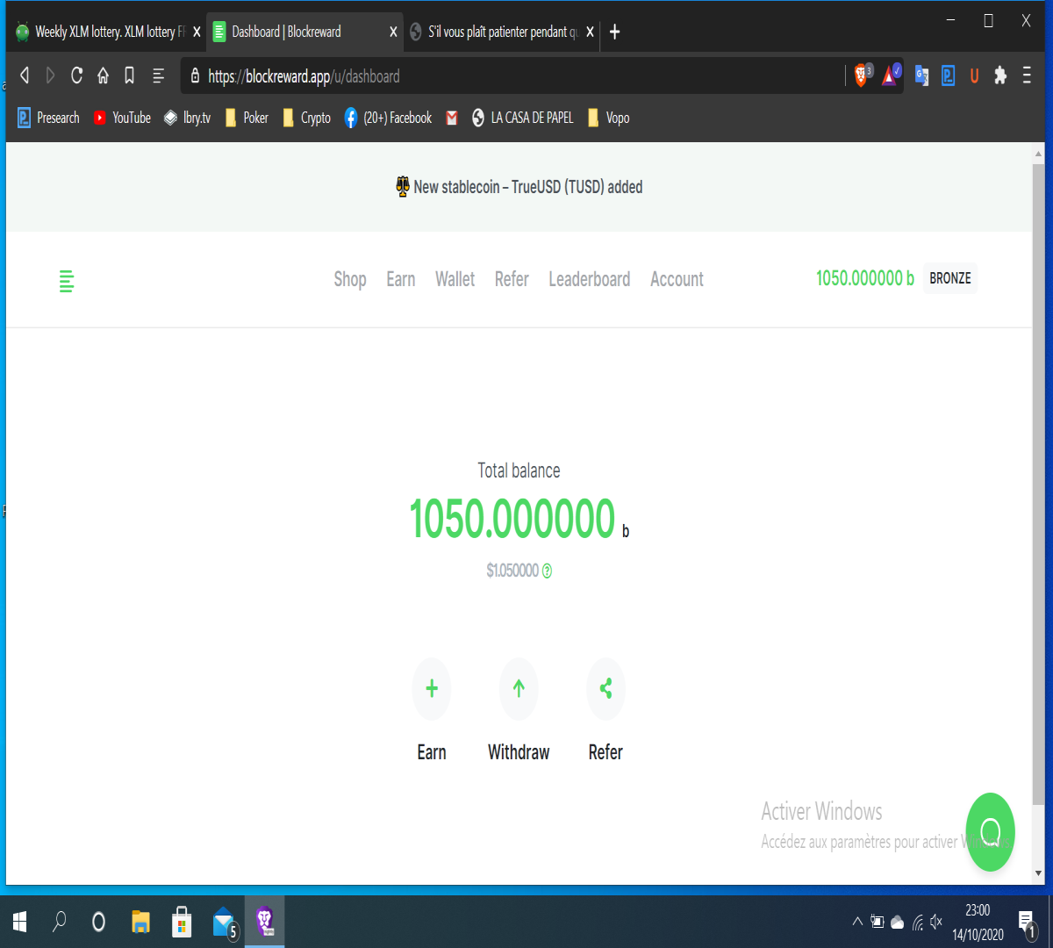1053x948 pixels.
Task: Close the Dashboard Blockreward tab
Action: pos(393,32)
